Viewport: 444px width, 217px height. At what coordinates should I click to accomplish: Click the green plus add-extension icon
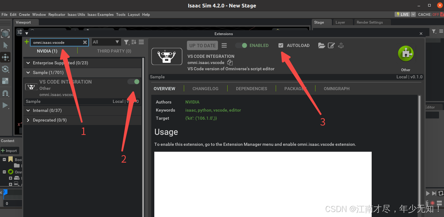[26, 42]
